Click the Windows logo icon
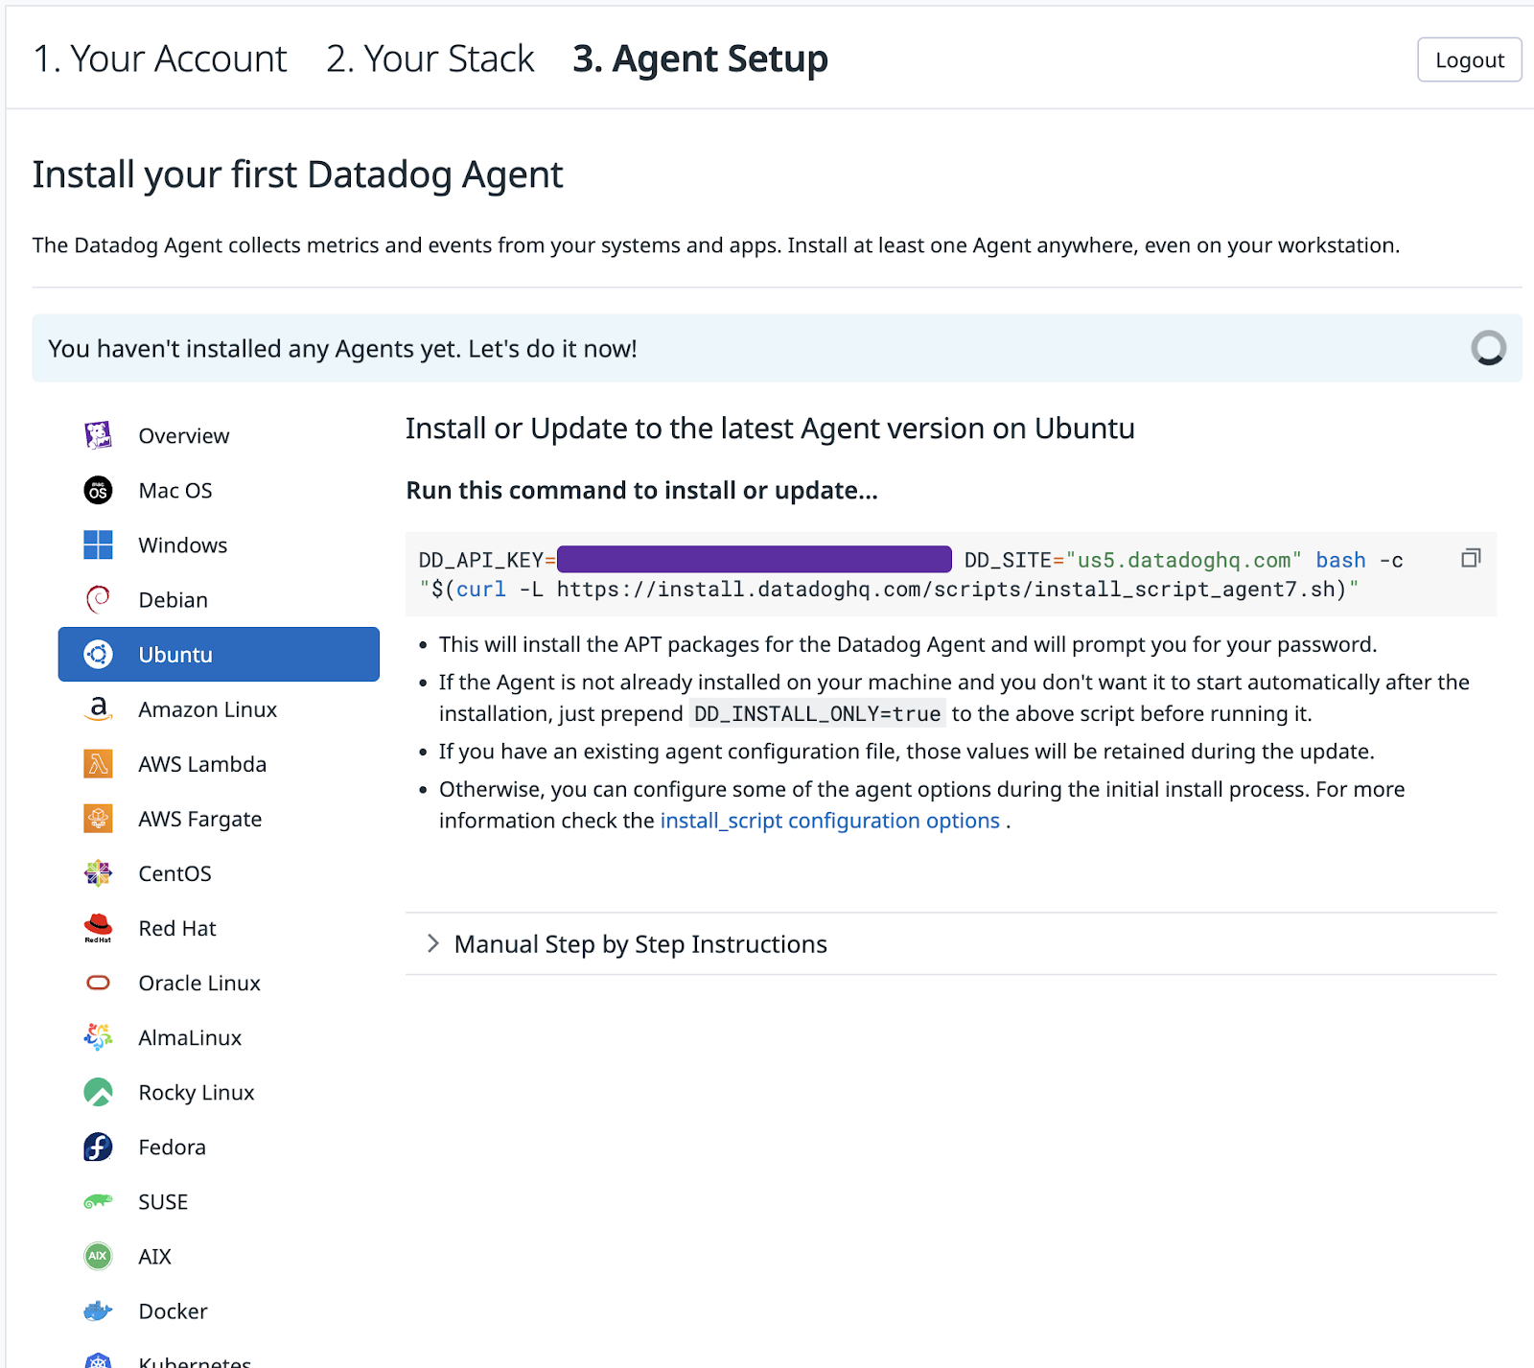Image resolution: width=1534 pixels, height=1368 pixels. [x=98, y=545]
